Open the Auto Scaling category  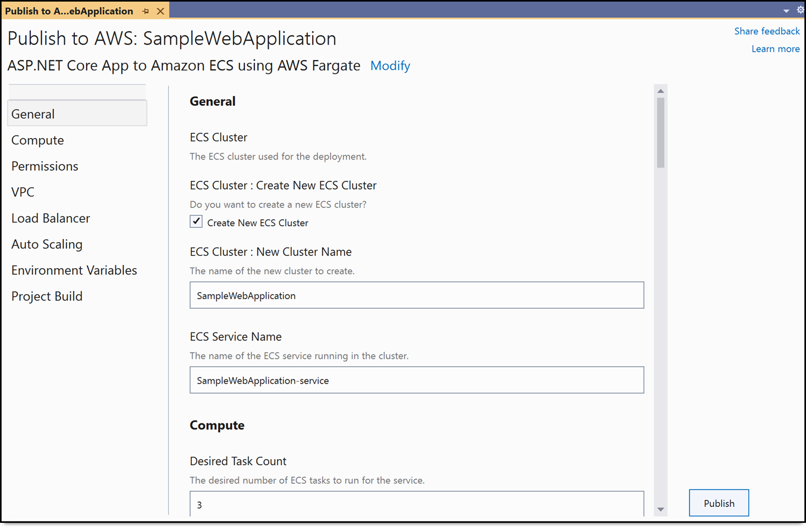[x=77, y=244]
